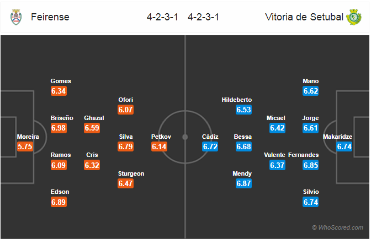Select Moreira's 5.75 rating badge

coord(25,146)
